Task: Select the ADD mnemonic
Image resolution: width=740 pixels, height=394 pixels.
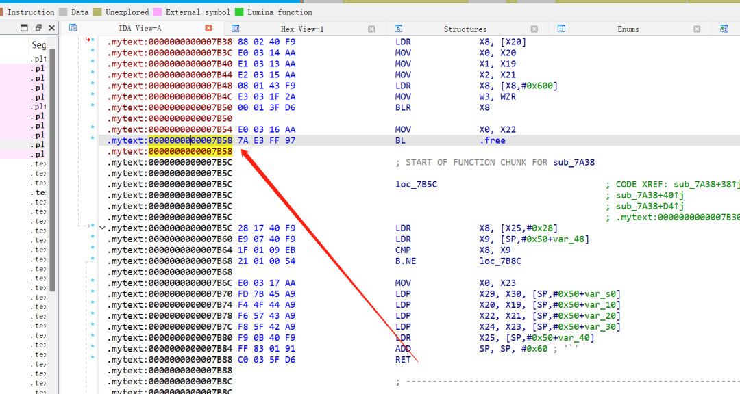Action: (x=403, y=349)
